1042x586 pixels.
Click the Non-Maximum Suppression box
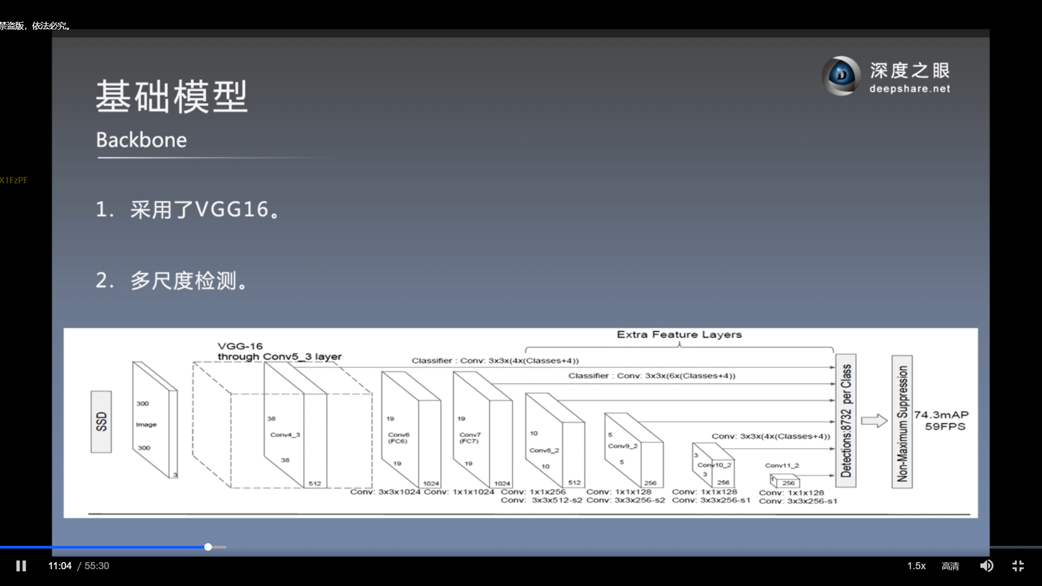[901, 422]
